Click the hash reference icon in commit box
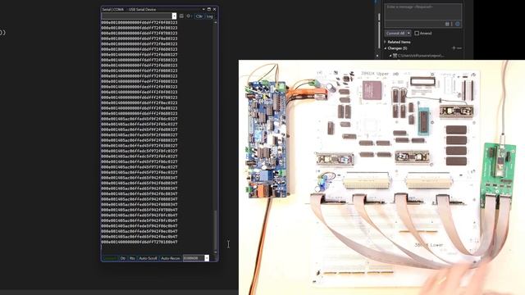 click(447, 24)
